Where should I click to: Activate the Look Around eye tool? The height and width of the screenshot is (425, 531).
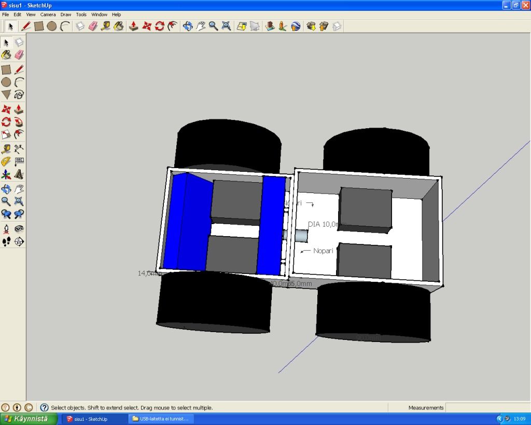19,229
